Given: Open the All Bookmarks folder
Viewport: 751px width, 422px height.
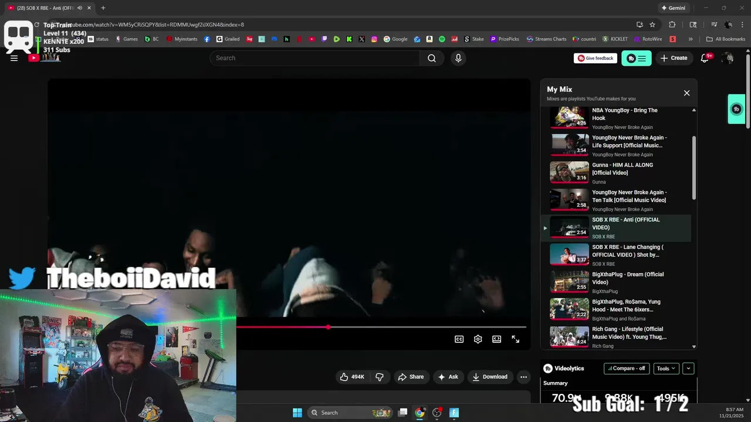Looking at the screenshot, I should pyautogui.click(x=726, y=39).
